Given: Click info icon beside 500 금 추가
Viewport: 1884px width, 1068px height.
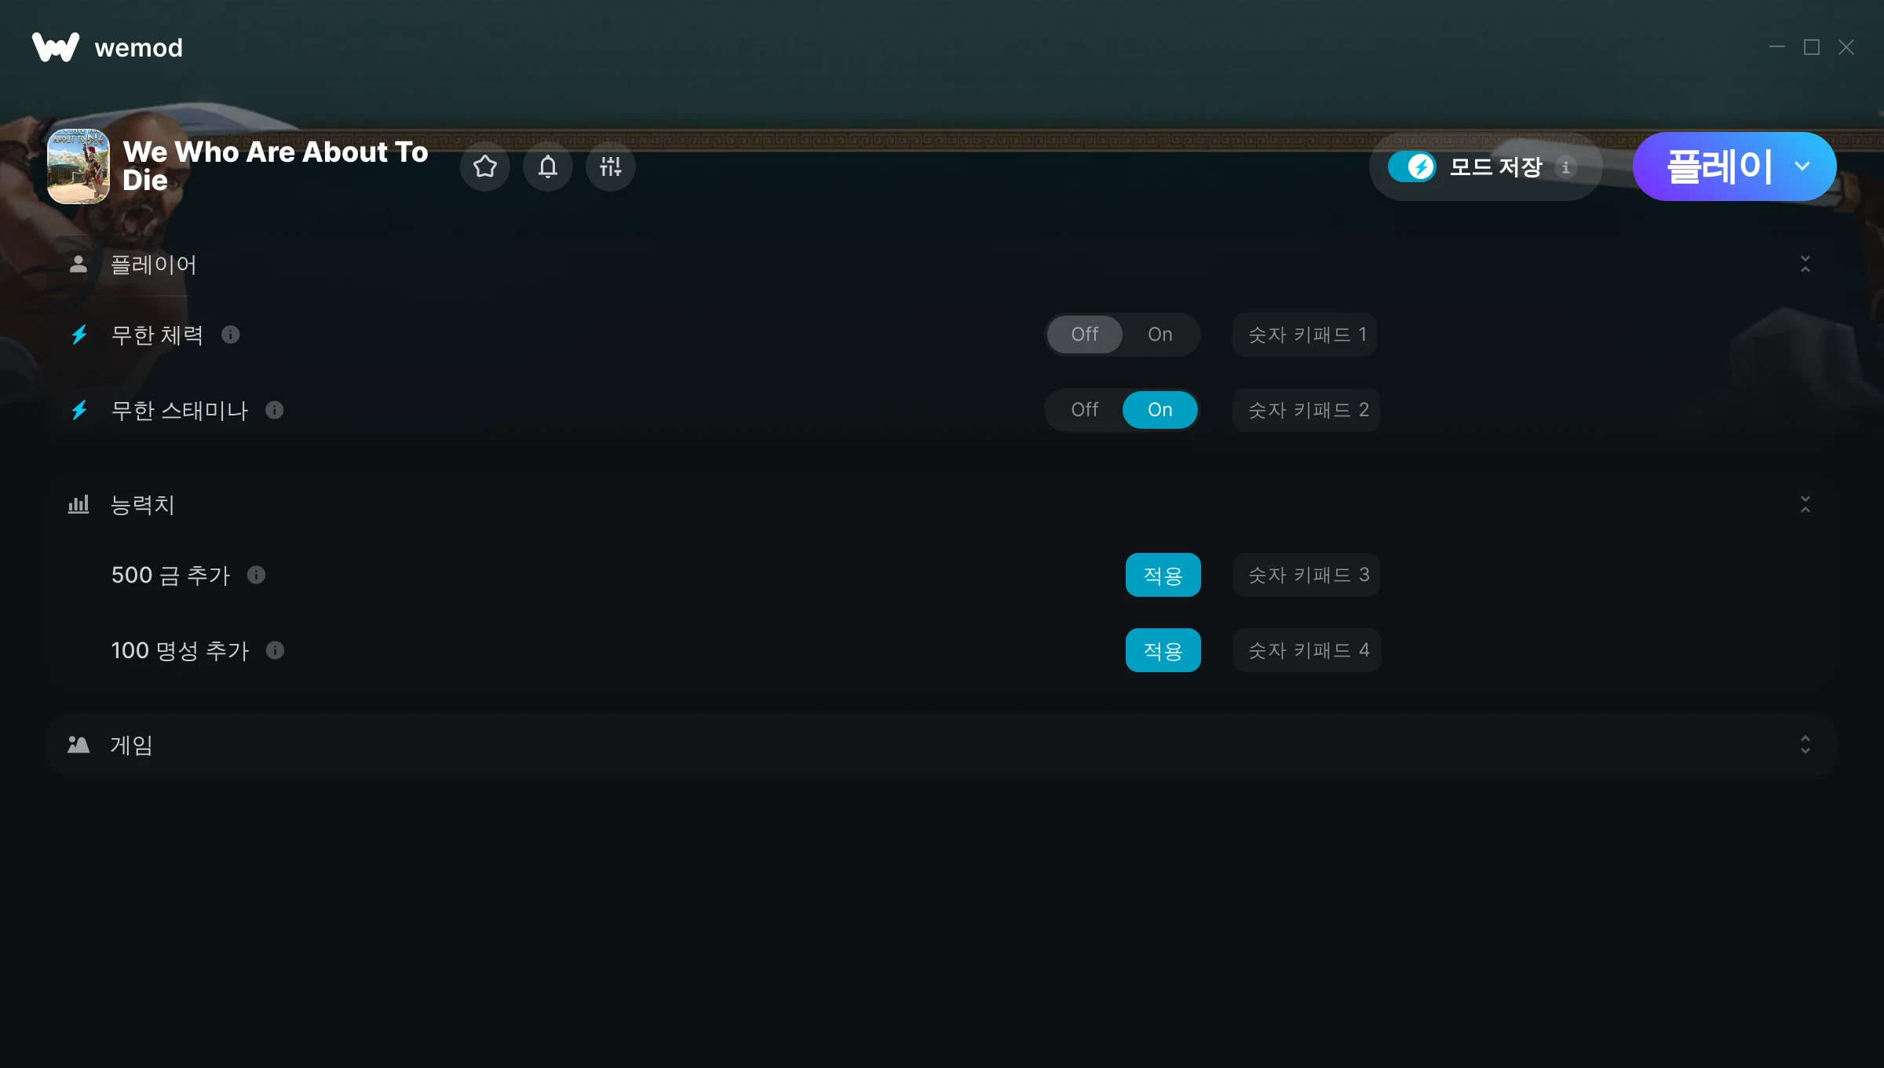Looking at the screenshot, I should (x=256, y=575).
